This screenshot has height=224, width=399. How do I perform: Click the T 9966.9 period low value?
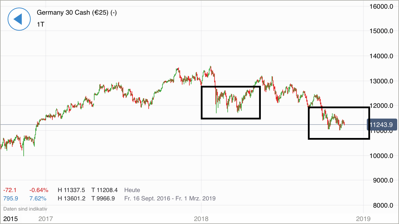coord(103,198)
